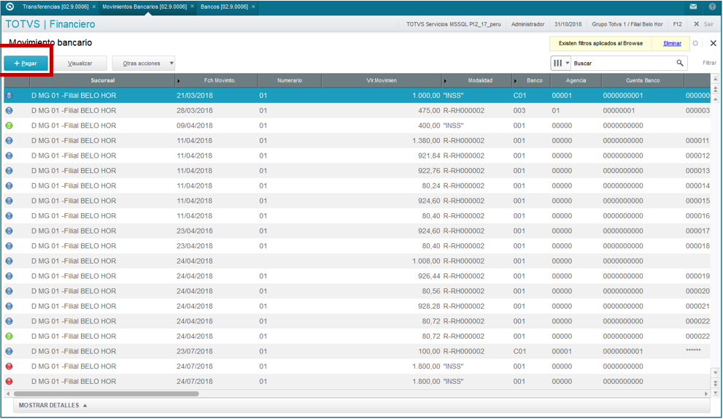Expand MOSTRAR DETALLES panel

(x=53, y=405)
